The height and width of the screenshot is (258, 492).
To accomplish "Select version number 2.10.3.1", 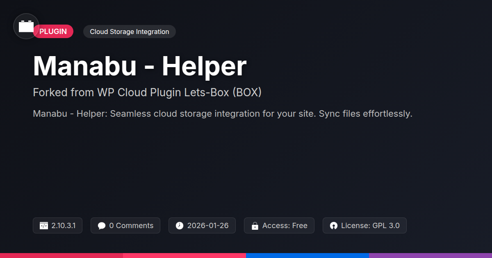I will pyautogui.click(x=64, y=226).
